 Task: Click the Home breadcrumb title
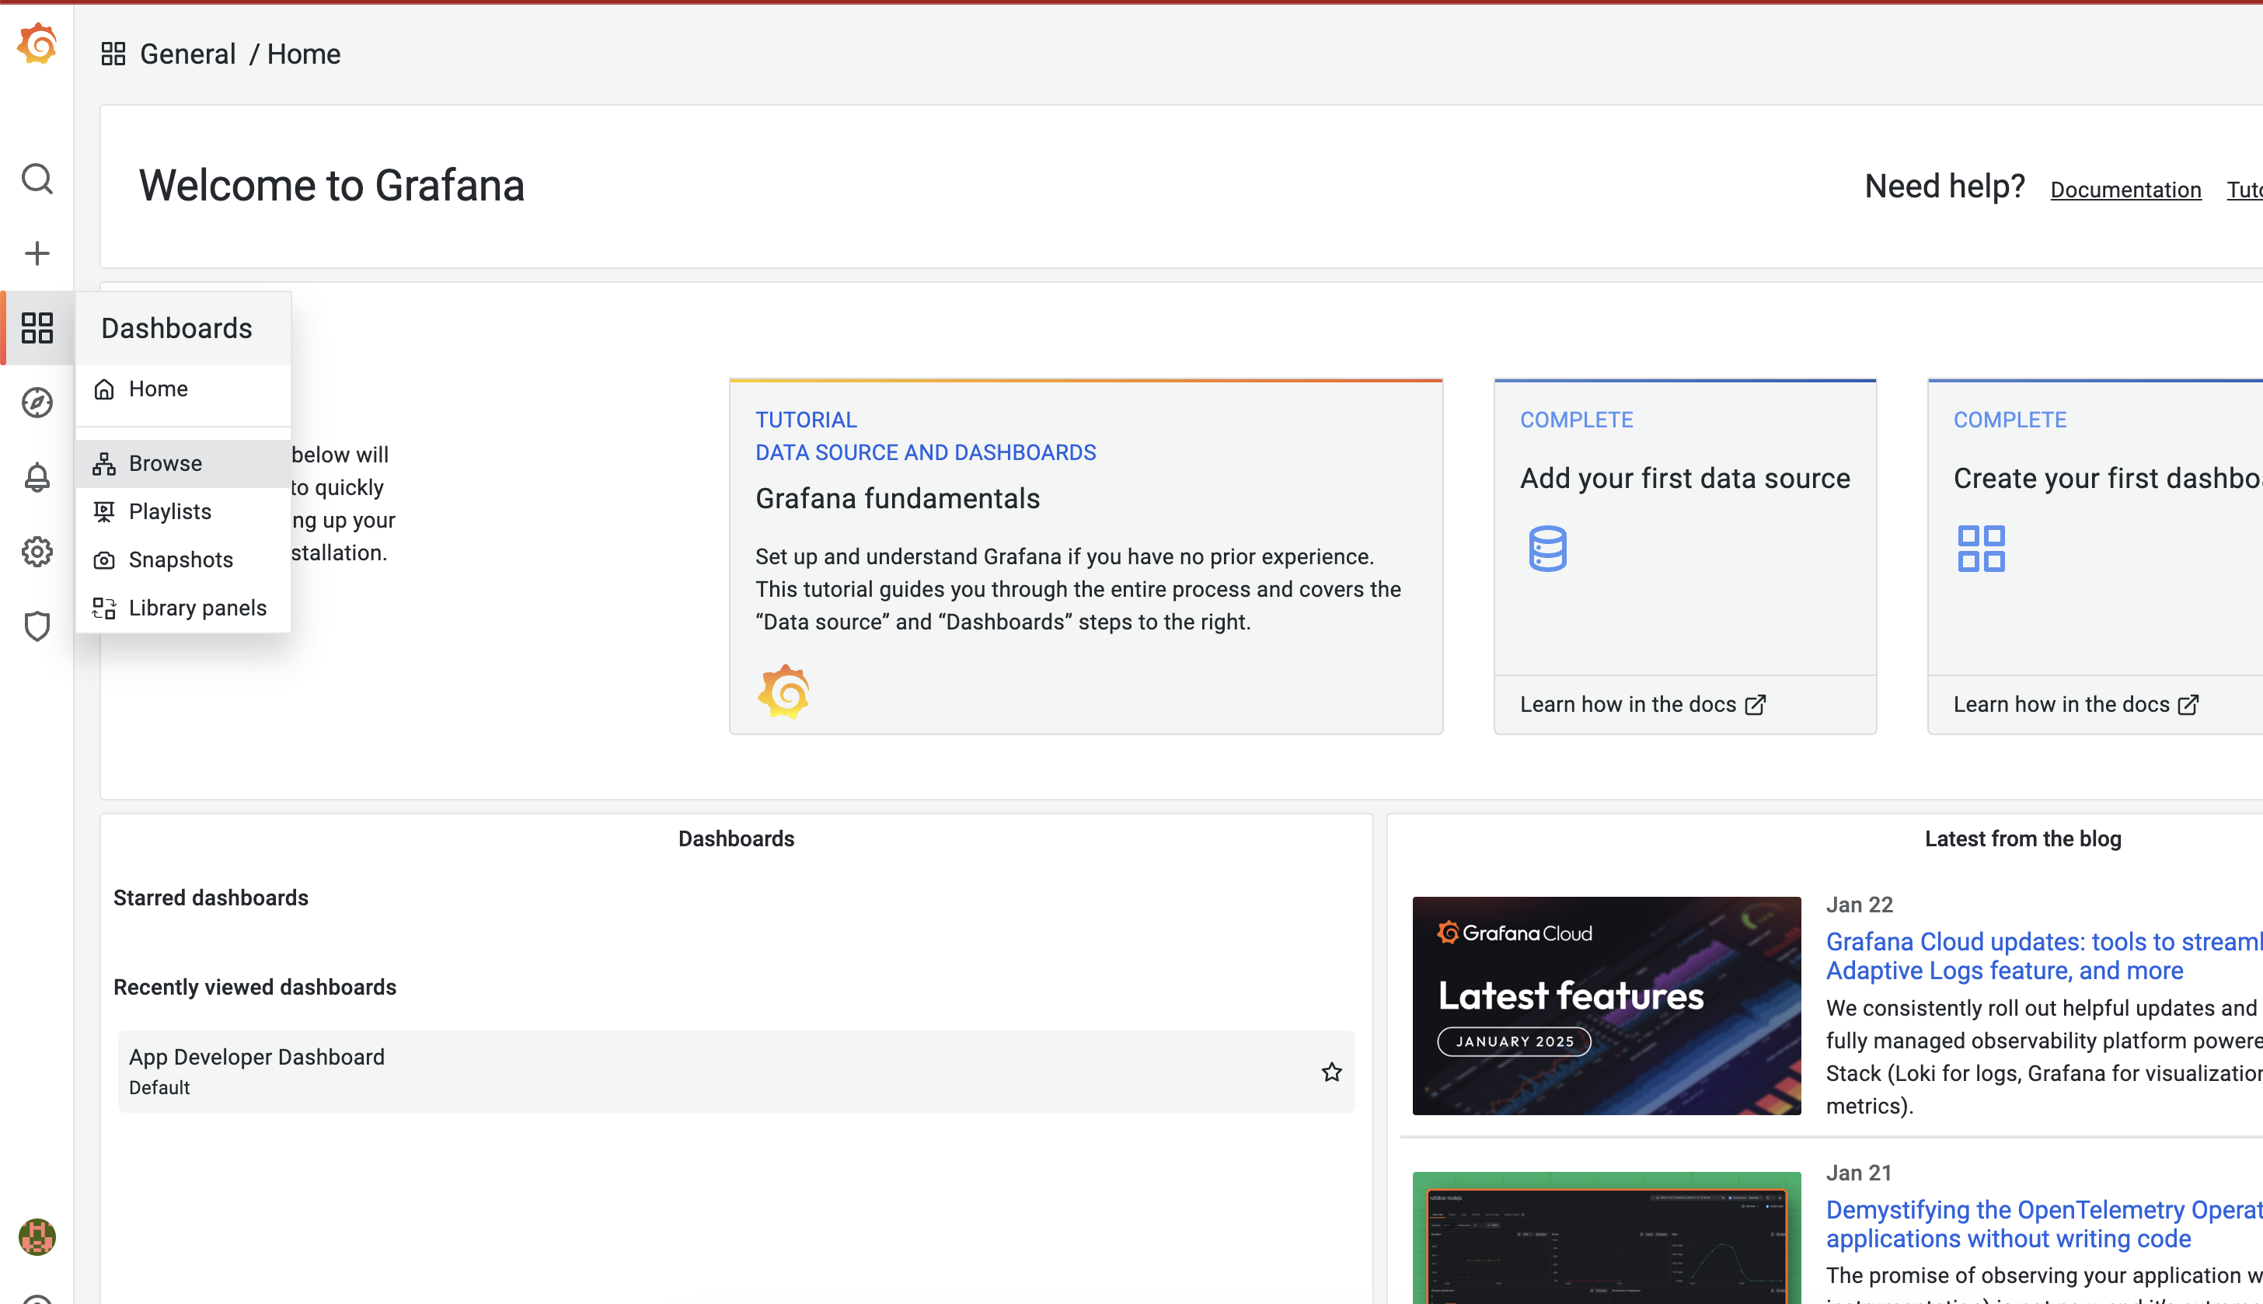pos(304,54)
